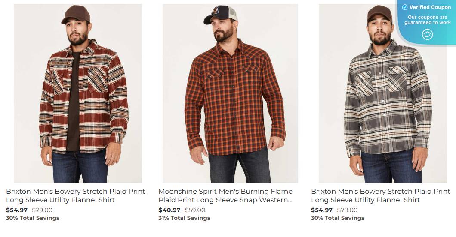456x237 pixels.
Task: Click 30% Total Savings under the red shirt
Action: click(x=33, y=218)
